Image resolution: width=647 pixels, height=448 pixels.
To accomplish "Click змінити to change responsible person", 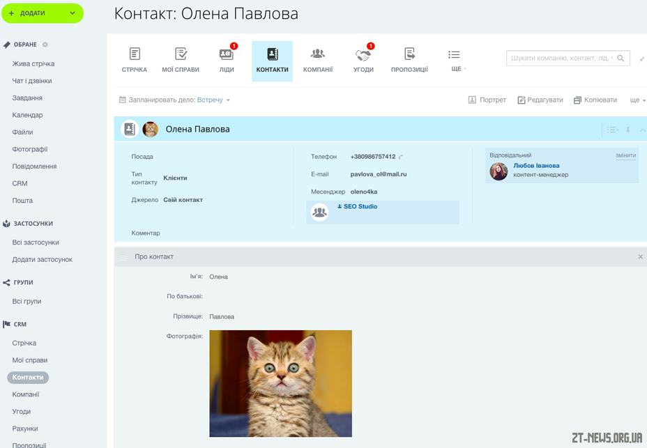I will click(x=625, y=155).
